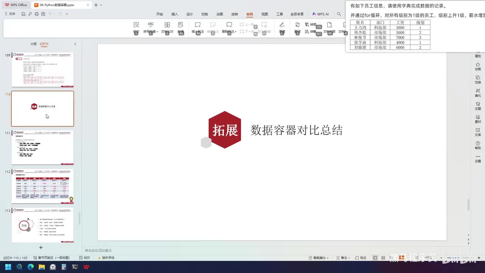The height and width of the screenshot is (273, 485).
Task: Open the Animation (动画) sidebar panel
Action: tap(478, 67)
